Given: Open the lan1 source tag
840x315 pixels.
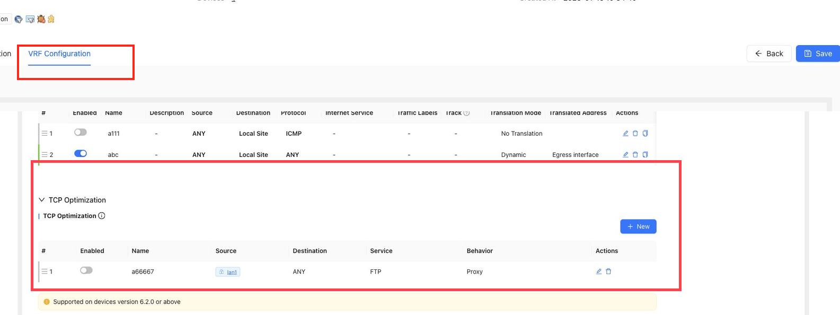Looking at the screenshot, I should pos(228,272).
